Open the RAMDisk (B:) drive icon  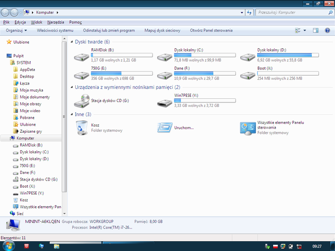81,57
